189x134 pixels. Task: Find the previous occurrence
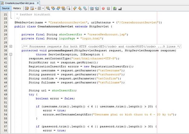click(x=53, y=8)
